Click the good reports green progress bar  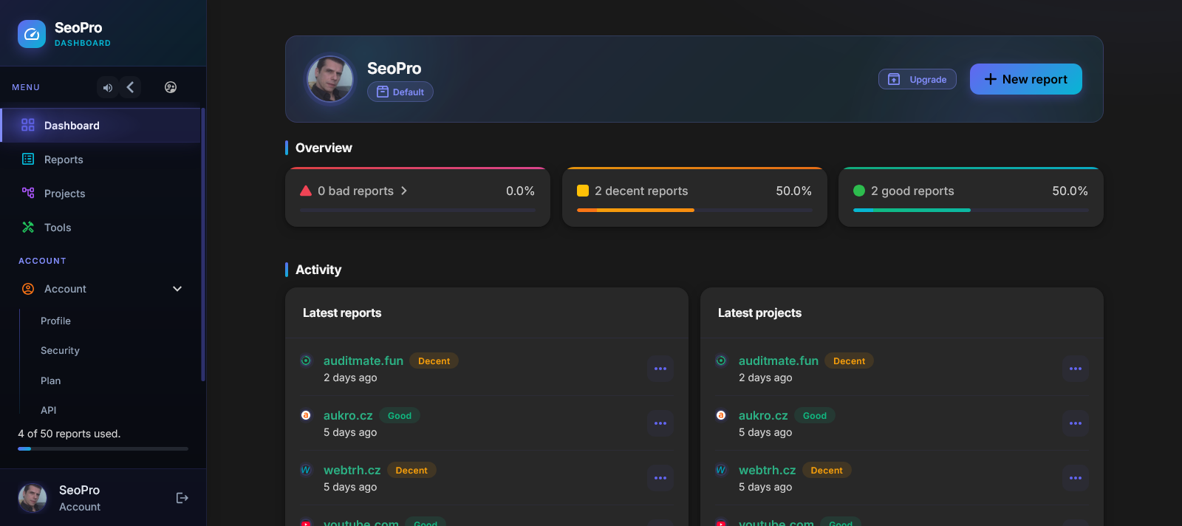click(x=912, y=211)
